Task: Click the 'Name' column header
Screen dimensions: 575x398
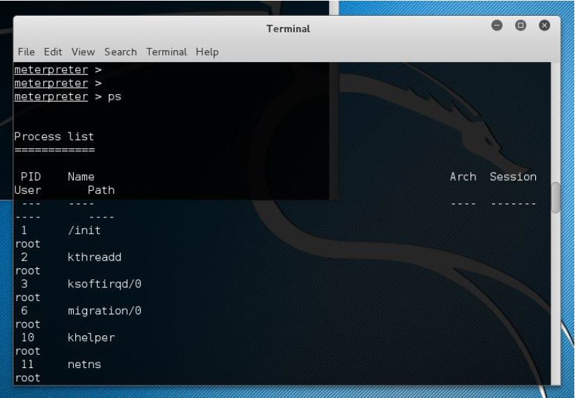Action: (81, 177)
